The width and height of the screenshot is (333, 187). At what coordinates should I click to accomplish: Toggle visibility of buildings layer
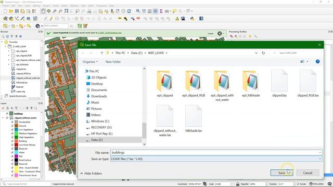click(x=7, y=114)
